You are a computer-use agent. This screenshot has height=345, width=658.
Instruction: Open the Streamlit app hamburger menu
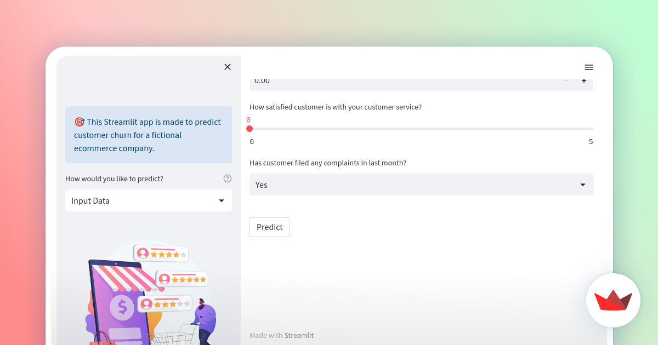(589, 67)
